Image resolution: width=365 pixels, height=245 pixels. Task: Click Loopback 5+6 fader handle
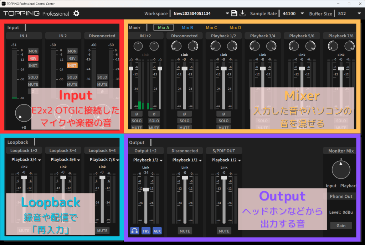(x=102, y=177)
